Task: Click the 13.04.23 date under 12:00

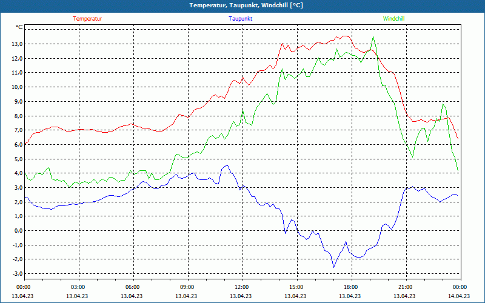Action: tap(241, 296)
